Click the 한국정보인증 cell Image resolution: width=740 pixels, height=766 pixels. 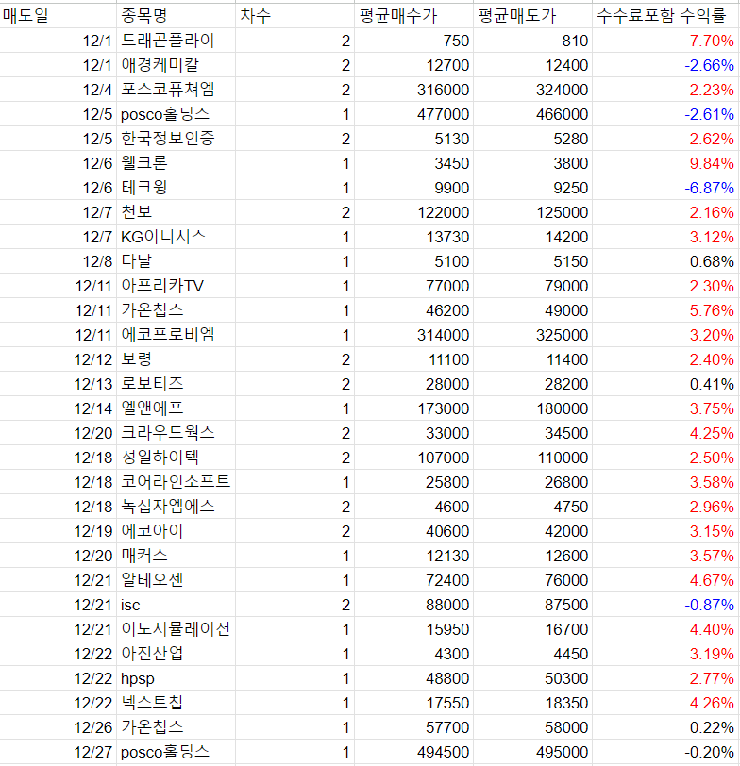click(x=176, y=139)
